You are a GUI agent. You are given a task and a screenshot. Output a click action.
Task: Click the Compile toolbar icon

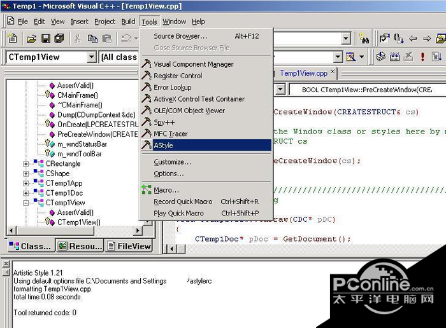[x=380, y=57]
